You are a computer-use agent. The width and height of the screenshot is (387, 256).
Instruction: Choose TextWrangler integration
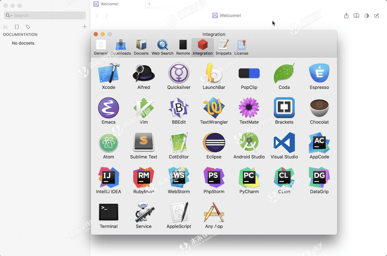[x=214, y=108]
